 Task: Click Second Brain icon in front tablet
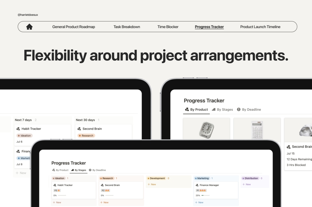pyautogui.click(x=102, y=185)
